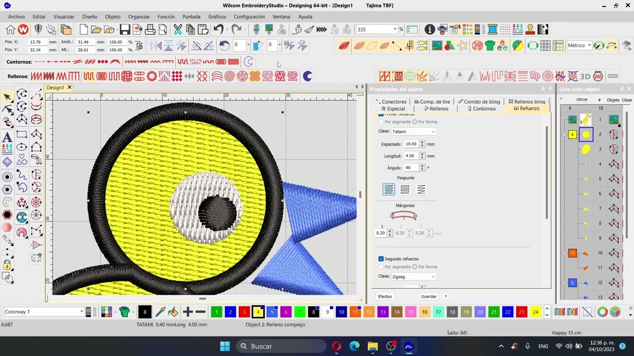This screenshot has height=356, width=634.
Task: Switch to the Rellenos properties tab
Action: click(435, 109)
